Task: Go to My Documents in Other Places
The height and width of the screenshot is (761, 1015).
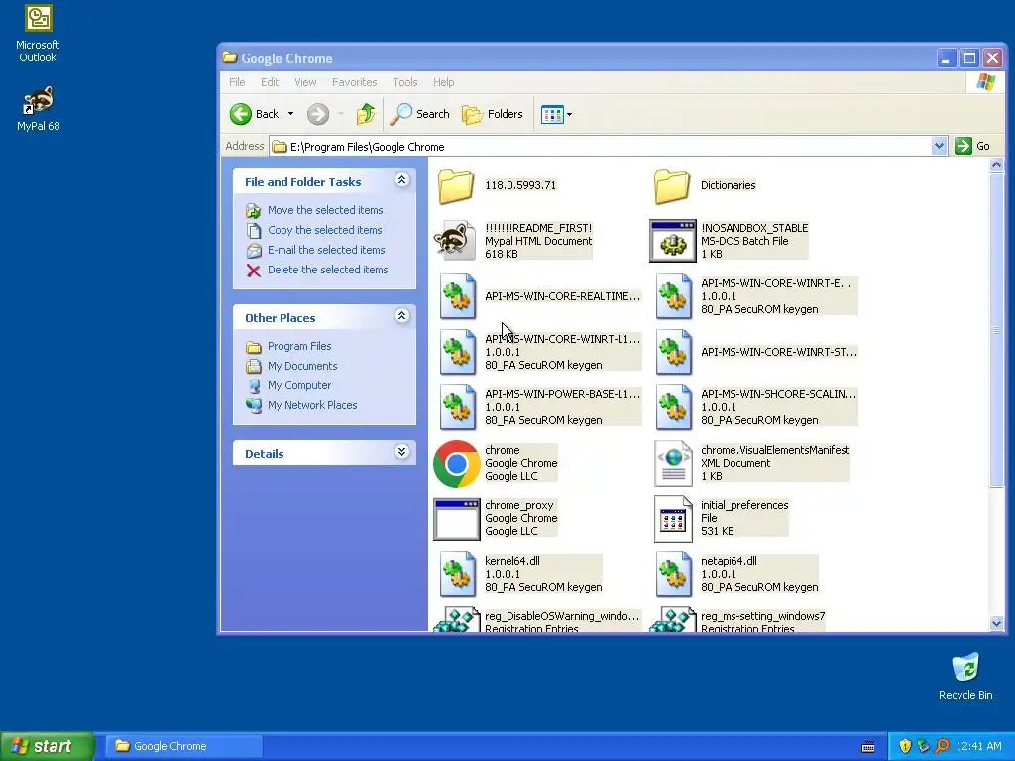Action: [x=302, y=366]
